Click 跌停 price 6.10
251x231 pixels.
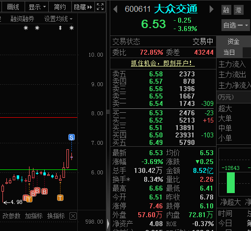click(207, 206)
